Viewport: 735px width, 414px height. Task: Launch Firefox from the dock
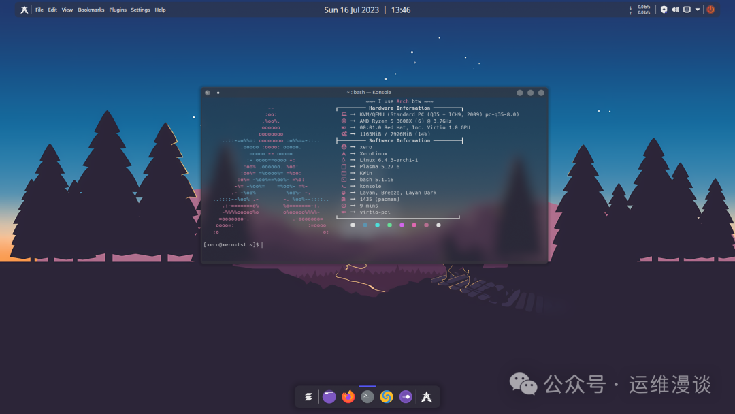coord(348,396)
